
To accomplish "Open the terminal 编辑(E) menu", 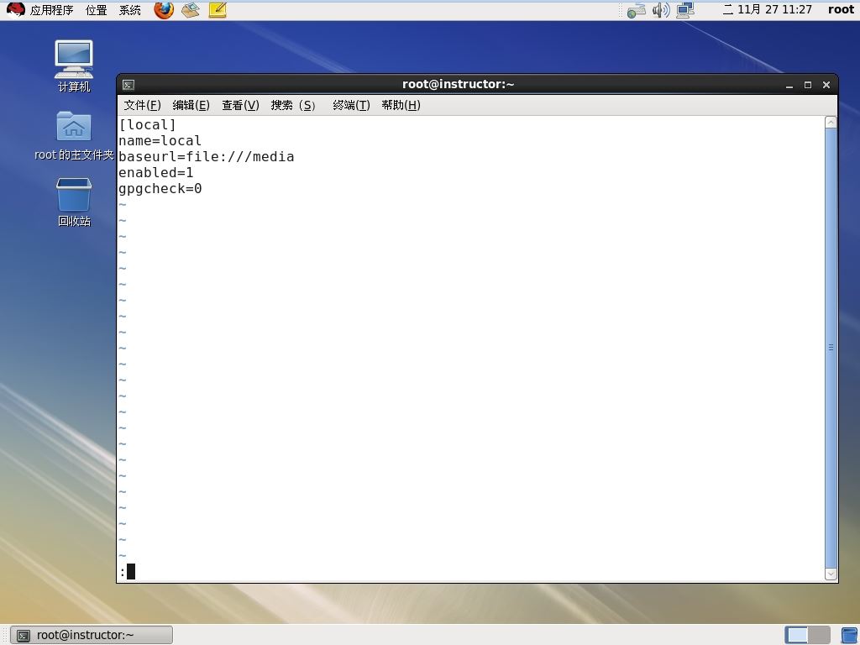I will [191, 105].
